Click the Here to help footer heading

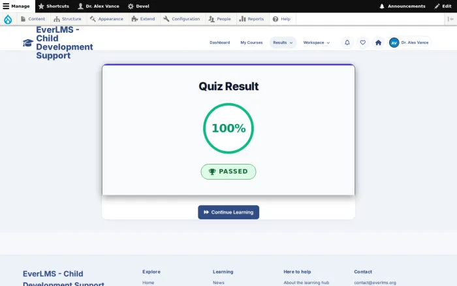click(x=297, y=272)
